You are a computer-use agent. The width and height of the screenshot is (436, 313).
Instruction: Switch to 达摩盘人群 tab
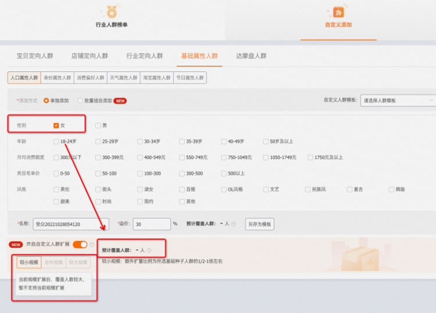coord(251,56)
